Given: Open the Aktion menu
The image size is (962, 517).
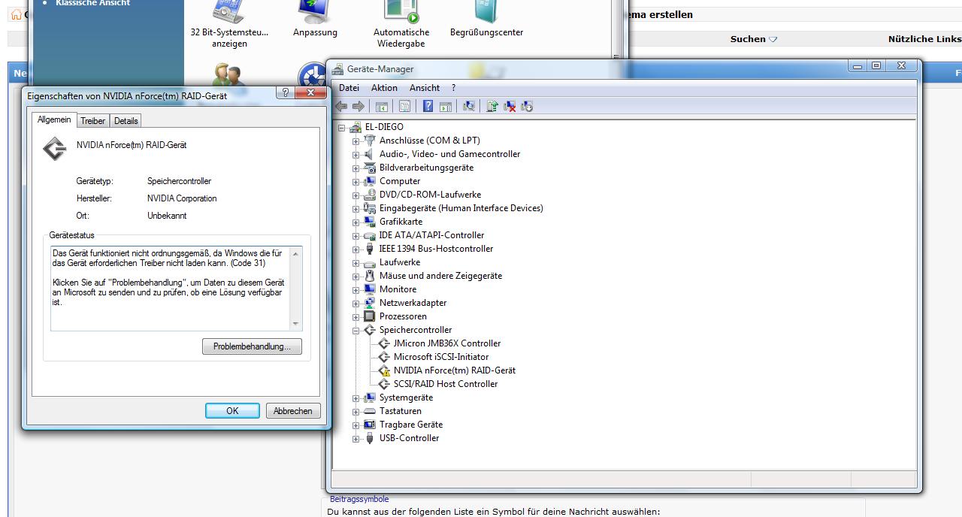Looking at the screenshot, I should [384, 88].
